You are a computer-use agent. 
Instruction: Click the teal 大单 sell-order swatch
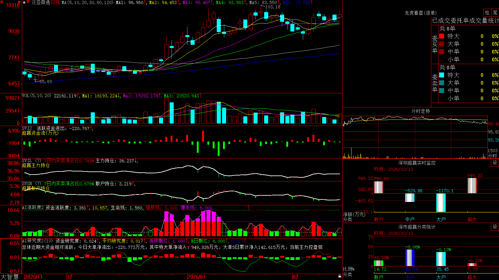442,83
